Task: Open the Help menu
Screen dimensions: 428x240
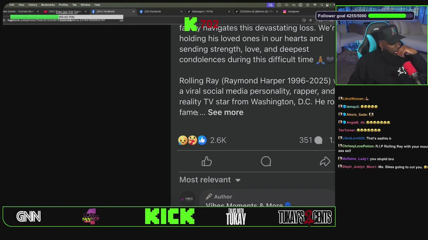Action: coord(97,5)
